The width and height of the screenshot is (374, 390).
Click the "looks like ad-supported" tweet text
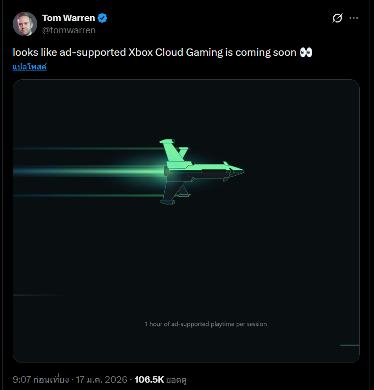[x=69, y=53]
